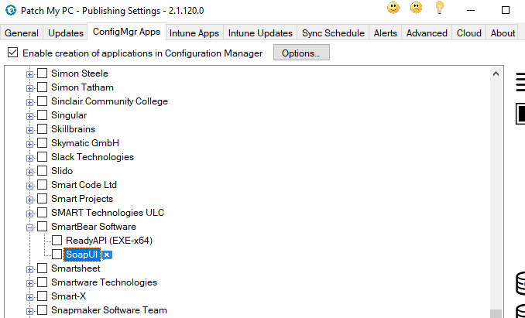Expand the SMART Technologies ULC node
Screen dimensions: 525x318
(x=29, y=214)
